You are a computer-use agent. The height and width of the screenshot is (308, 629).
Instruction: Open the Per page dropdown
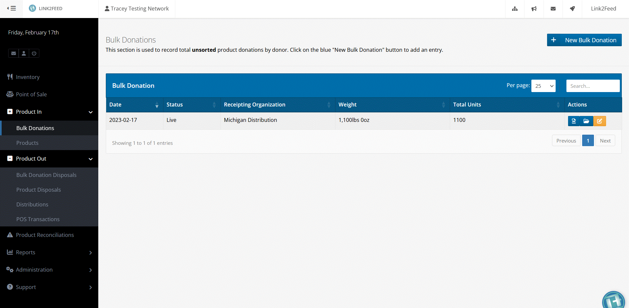point(543,86)
